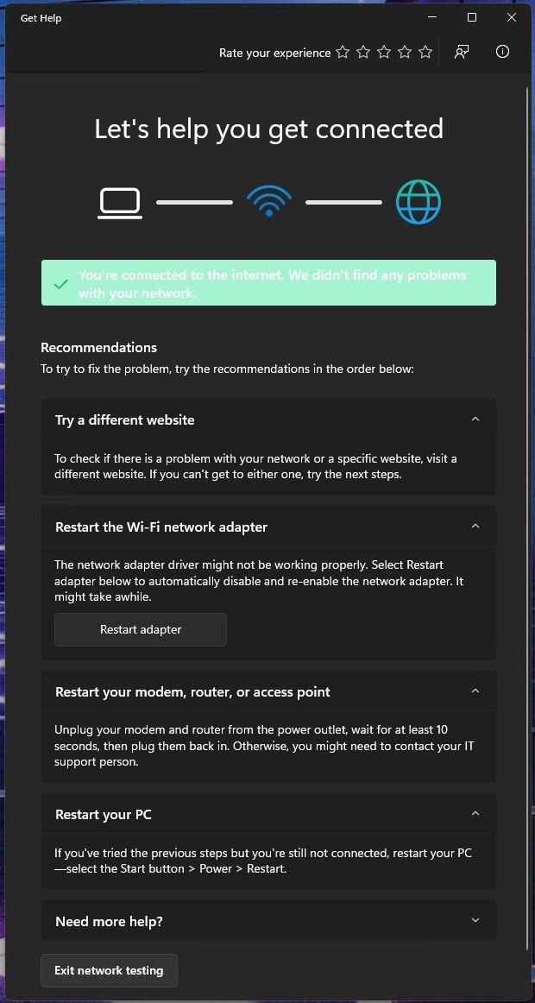Toggle the second rating star
Viewport: 535px width, 1003px height.
click(x=362, y=52)
